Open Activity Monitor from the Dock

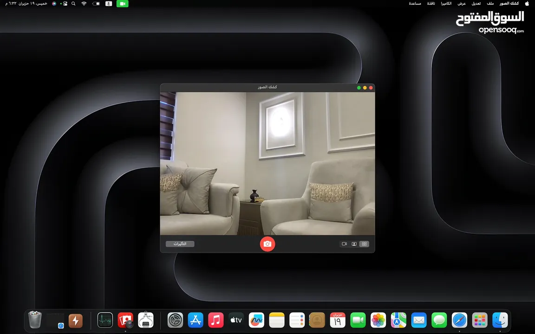pos(105,320)
